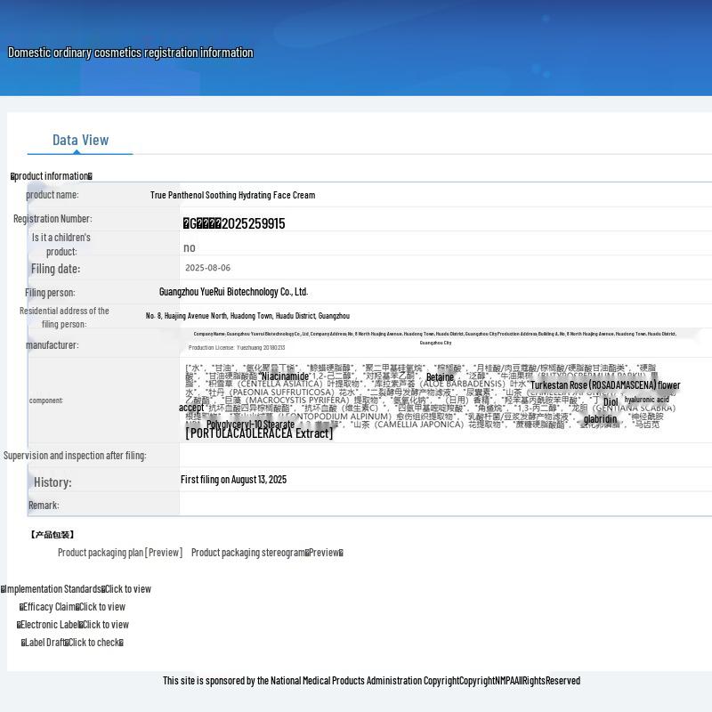This screenshot has height=712, width=712.
Task: Click to view the Efficacy Claim
Action: pyautogui.click(x=72, y=607)
